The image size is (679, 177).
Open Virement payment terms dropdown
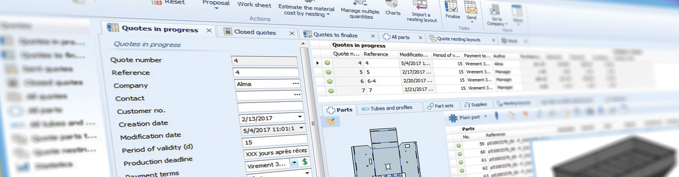[x=294, y=162]
